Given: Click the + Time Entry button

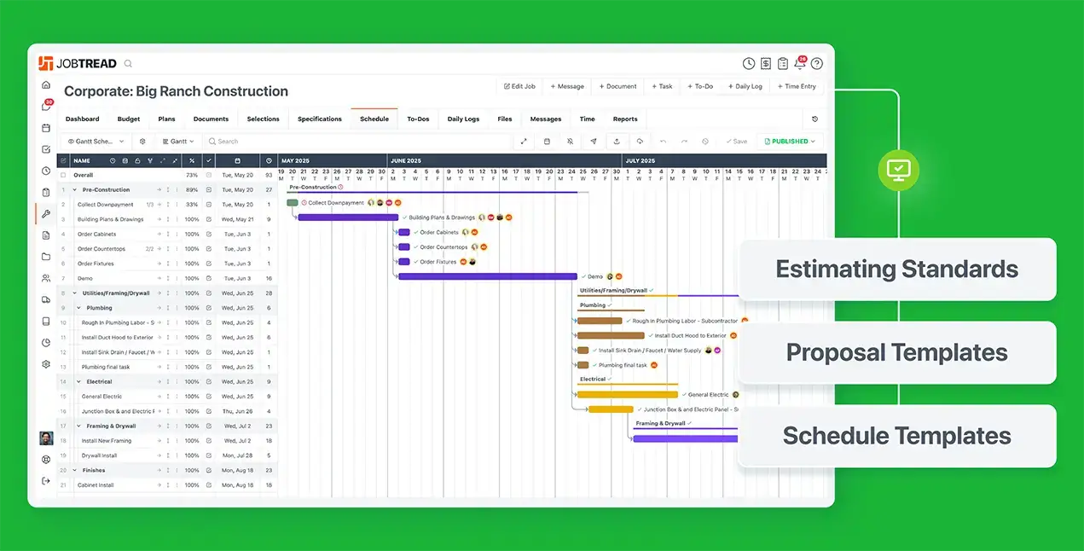Looking at the screenshot, I should (797, 86).
